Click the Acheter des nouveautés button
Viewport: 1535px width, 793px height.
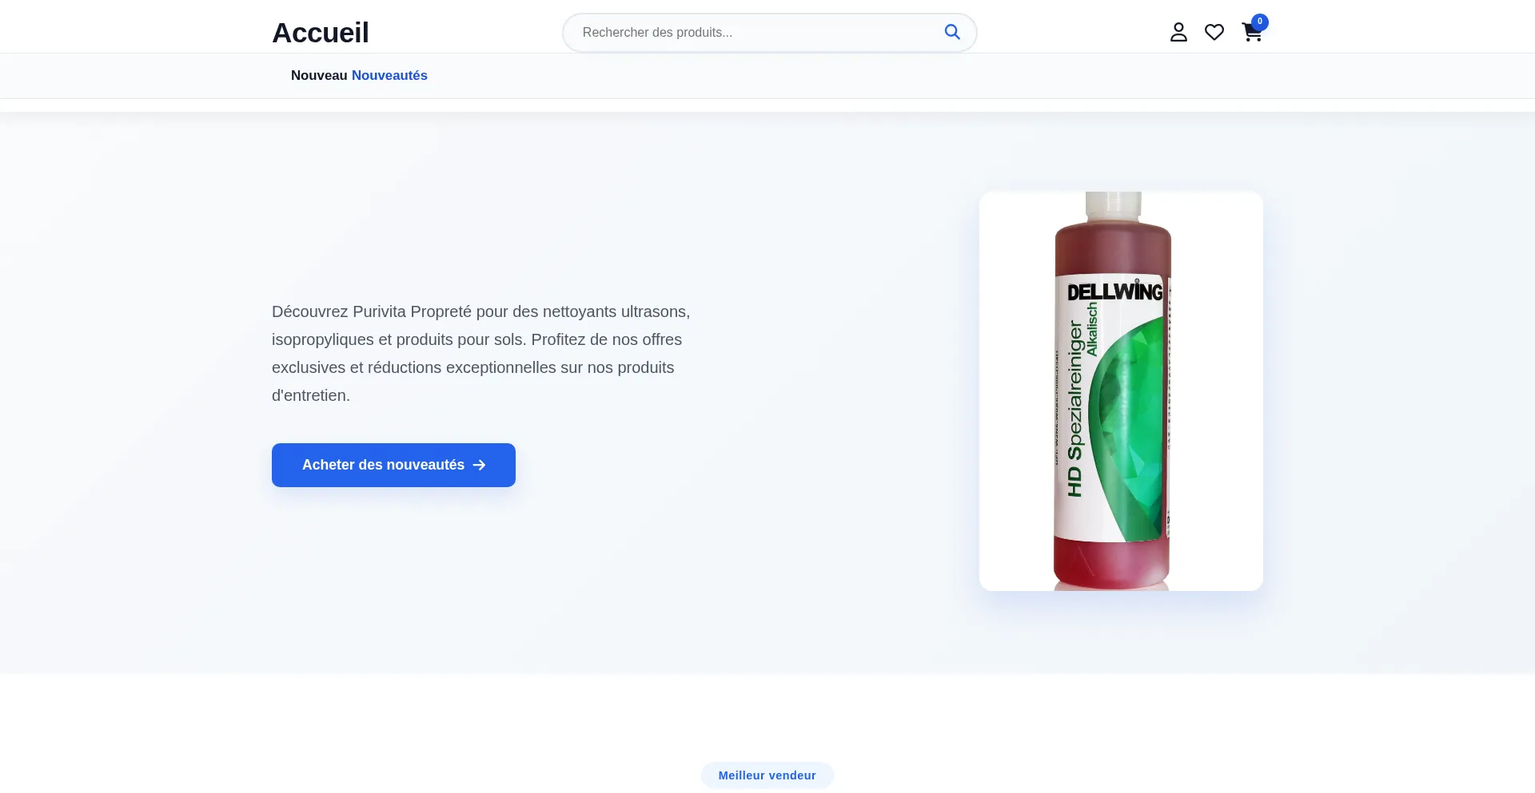tap(393, 465)
